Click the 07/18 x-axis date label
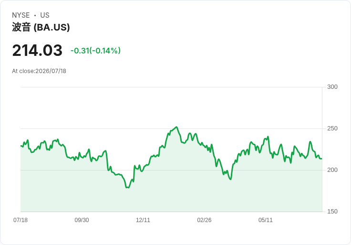This screenshot has width=351, height=245. [x=21, y=220]
